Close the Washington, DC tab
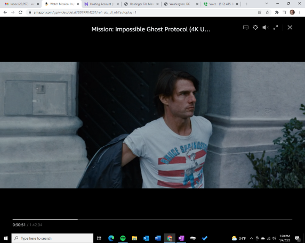This screenshot has width=305, height=243. coord(197,4)
